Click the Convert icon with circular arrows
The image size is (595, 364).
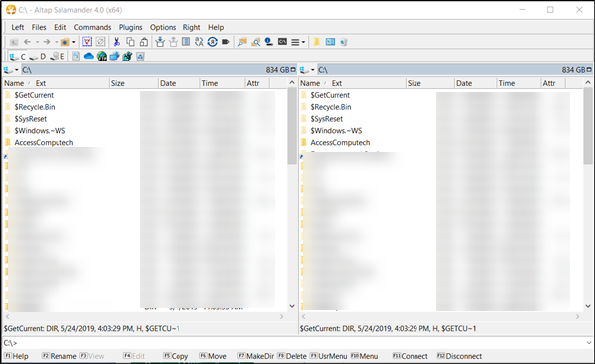tap(213, 42)
